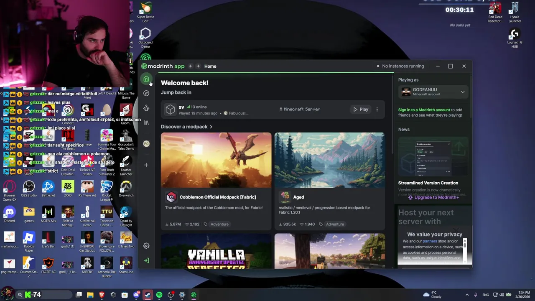Click the 5.87M downloads count
Screen dimensions: 535x301
[x=173, y=224]
